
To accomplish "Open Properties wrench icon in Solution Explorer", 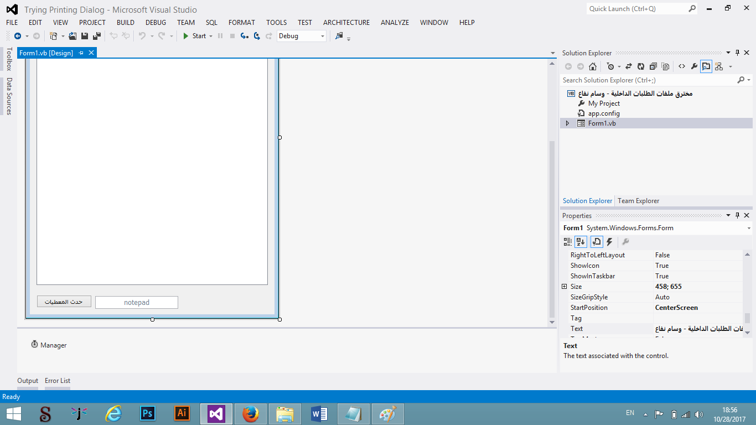I will pyautogui.click(x=694, y=66).
